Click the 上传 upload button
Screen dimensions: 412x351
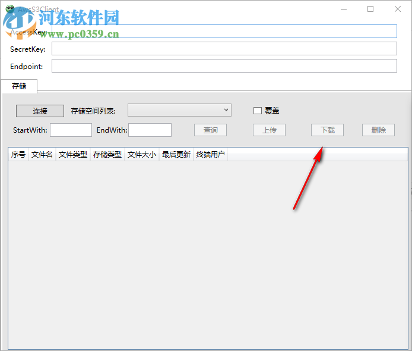[x=269, y=130]
